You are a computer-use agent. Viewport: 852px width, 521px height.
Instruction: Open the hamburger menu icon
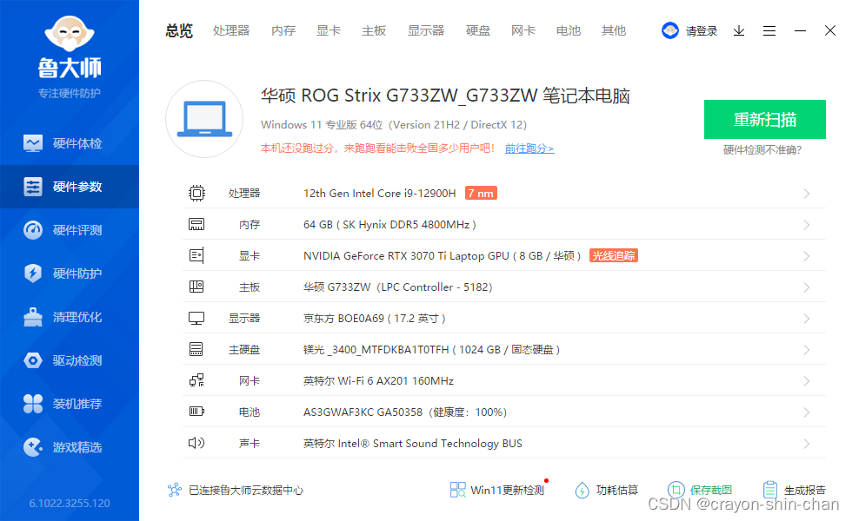pyautogui.click(x=769, y=31)
